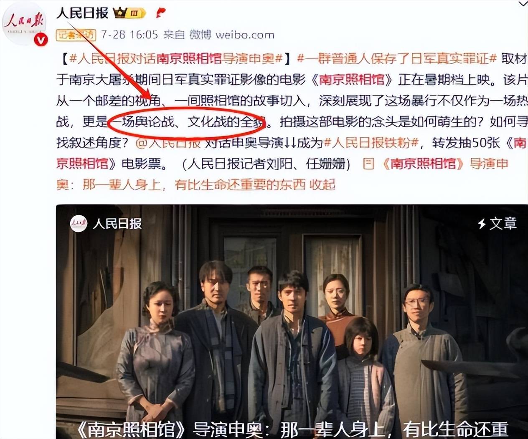Open the 人民日报 profile avatar
This screenshot has height=439, width=528.
pyautogui.click(x=24, y=23)
